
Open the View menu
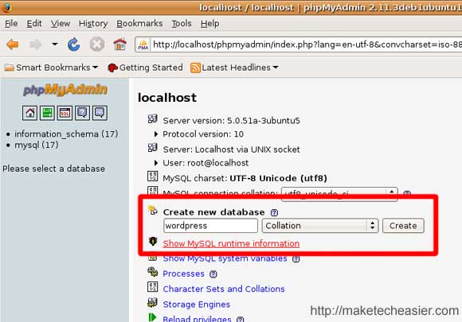[61, 24]
